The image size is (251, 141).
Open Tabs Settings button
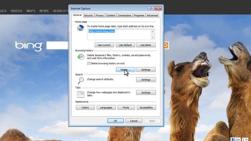[x=146, y=92]
